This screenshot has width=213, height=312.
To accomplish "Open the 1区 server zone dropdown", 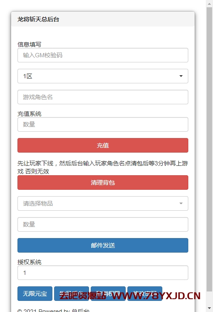I will (103, 76).
